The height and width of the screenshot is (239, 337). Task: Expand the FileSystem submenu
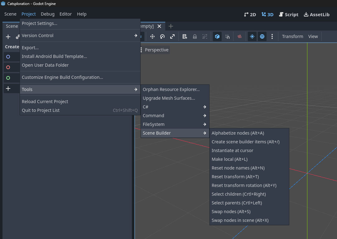175,124
